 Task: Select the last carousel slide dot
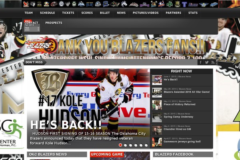(x=146, y=145)
